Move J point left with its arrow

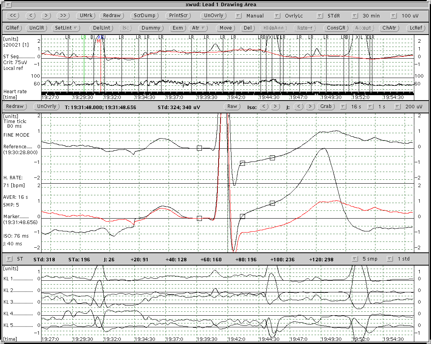299,106
